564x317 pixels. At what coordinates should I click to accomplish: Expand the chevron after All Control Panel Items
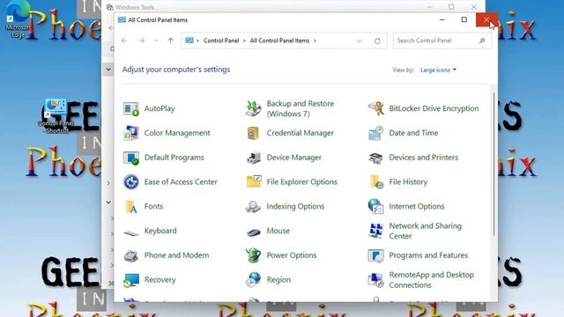pos(315,41)
